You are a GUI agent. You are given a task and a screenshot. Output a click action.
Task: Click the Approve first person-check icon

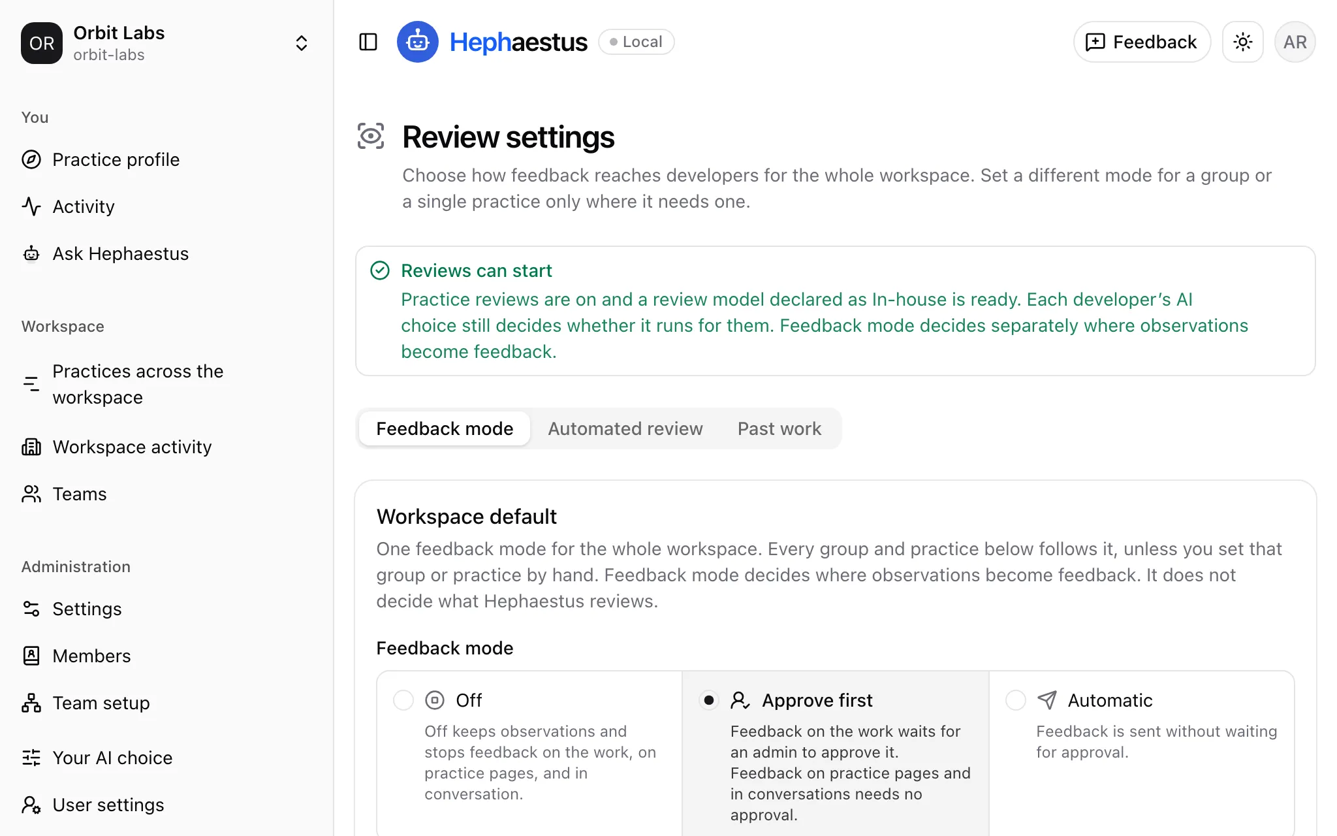740,700
